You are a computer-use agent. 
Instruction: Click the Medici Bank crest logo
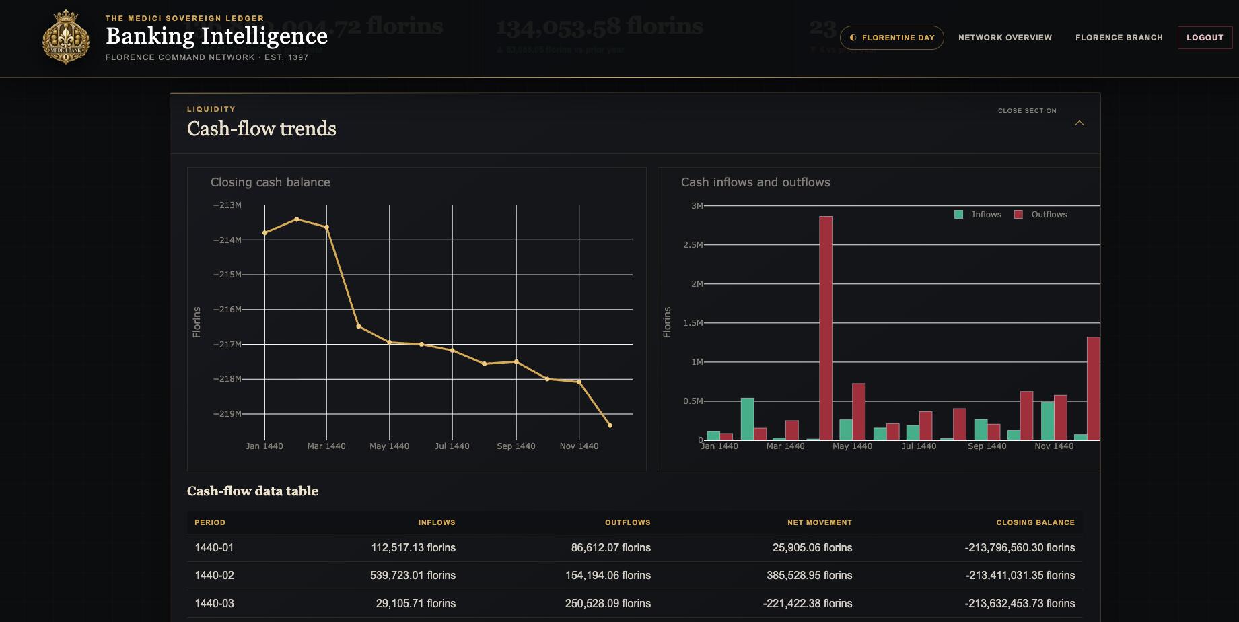[65, 37]
